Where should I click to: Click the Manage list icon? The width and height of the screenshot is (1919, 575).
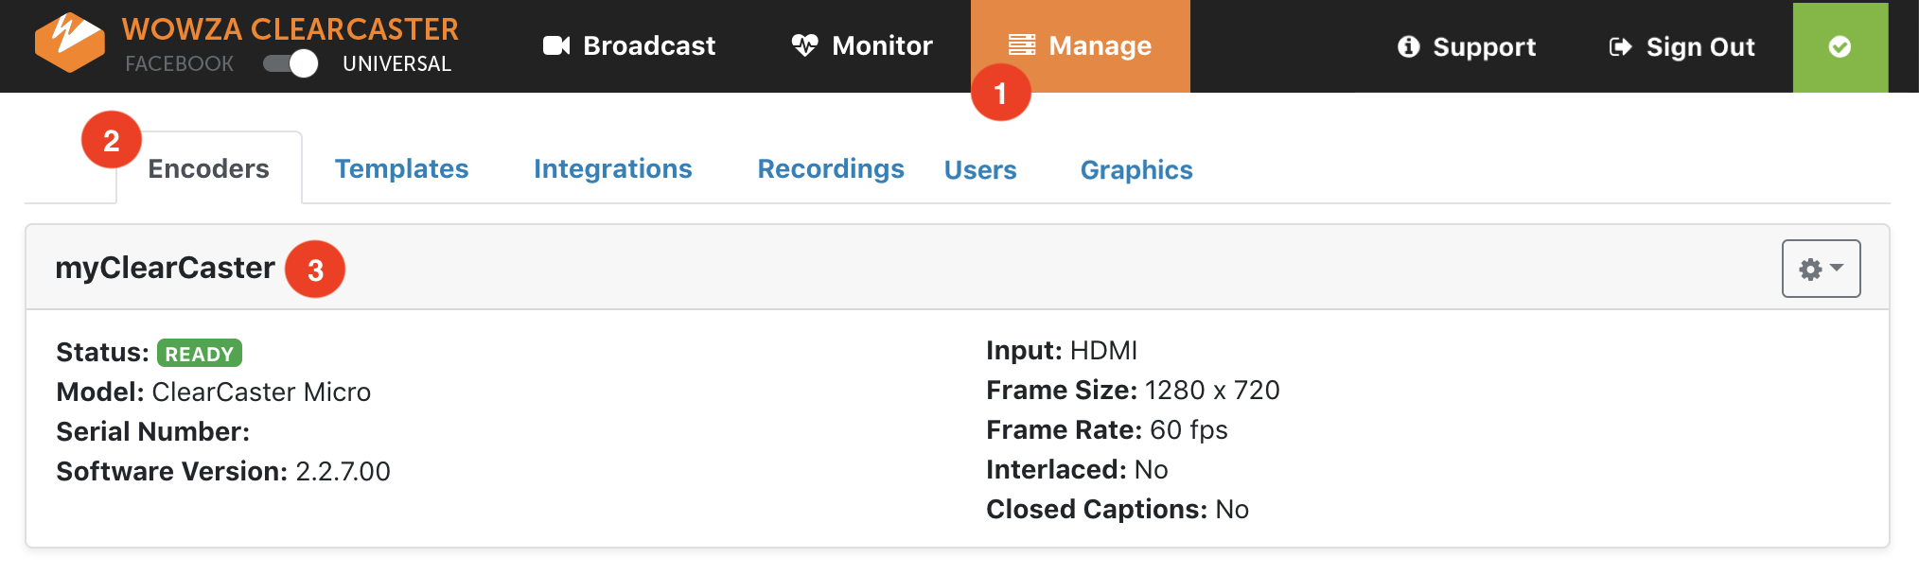(1022, 45)
